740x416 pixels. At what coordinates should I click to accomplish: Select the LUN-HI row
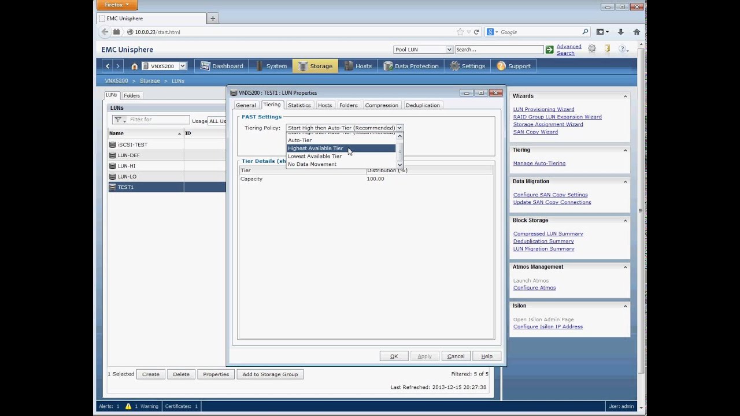(167, 166)
